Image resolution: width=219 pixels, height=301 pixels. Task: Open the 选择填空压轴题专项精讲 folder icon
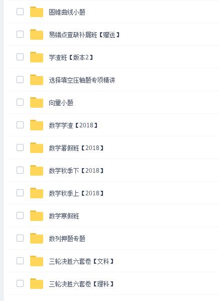tap(37, 80)
